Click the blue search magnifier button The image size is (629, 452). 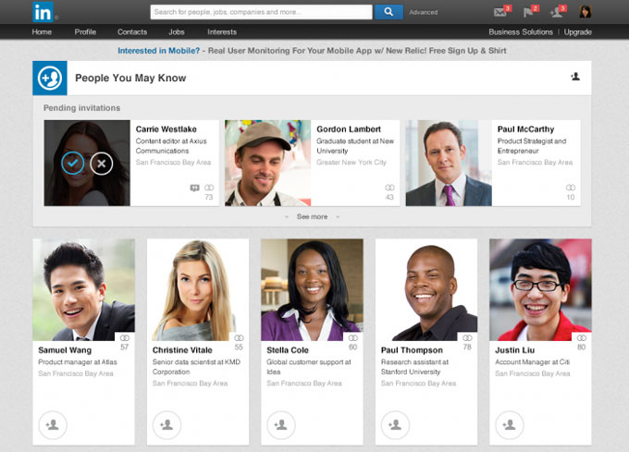[387, 12]
